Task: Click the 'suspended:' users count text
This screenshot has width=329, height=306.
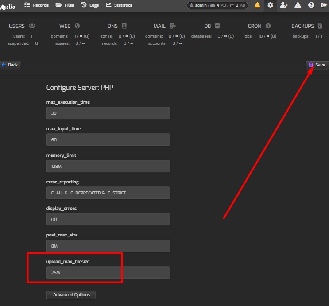Action: point(23,43)
